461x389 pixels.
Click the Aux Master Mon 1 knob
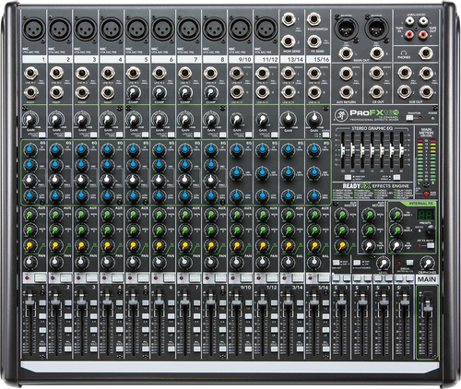click(341, 215)
